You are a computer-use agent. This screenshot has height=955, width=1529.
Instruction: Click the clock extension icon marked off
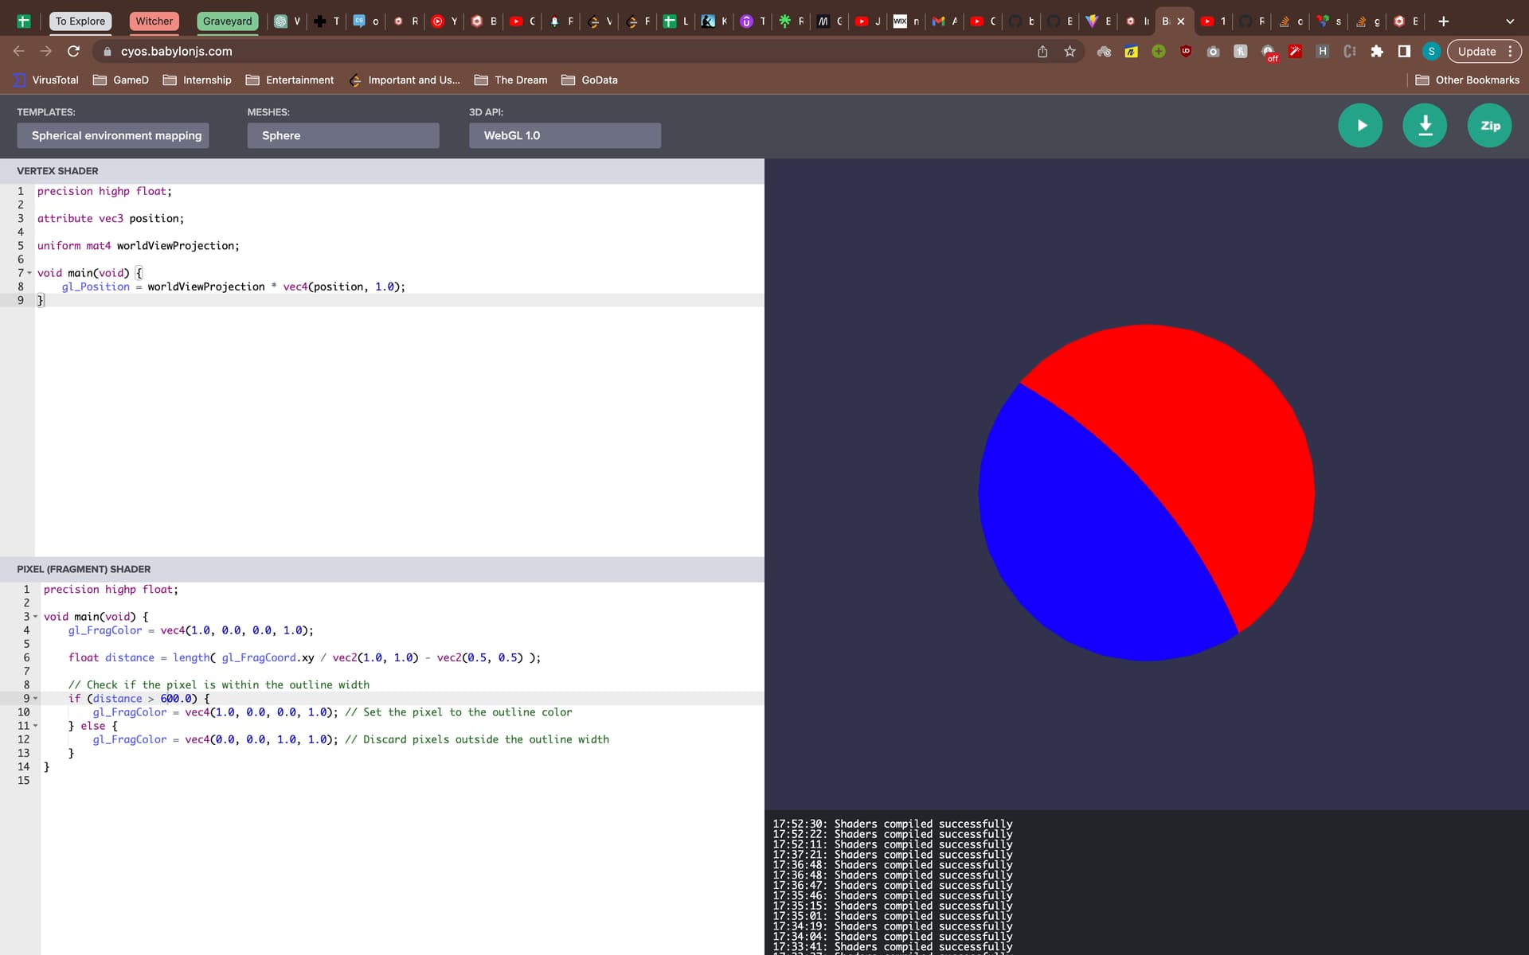(1269, 53)
